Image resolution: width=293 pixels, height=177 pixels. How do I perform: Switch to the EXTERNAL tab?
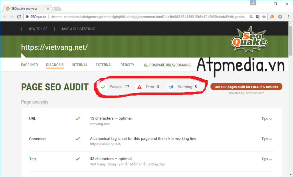(104, 65)
